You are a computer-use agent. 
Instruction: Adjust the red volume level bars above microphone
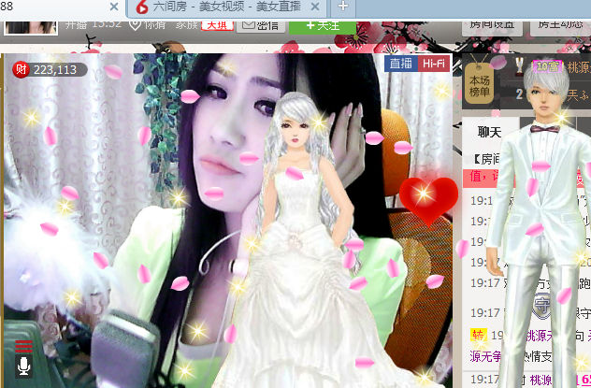coord(23,346)
